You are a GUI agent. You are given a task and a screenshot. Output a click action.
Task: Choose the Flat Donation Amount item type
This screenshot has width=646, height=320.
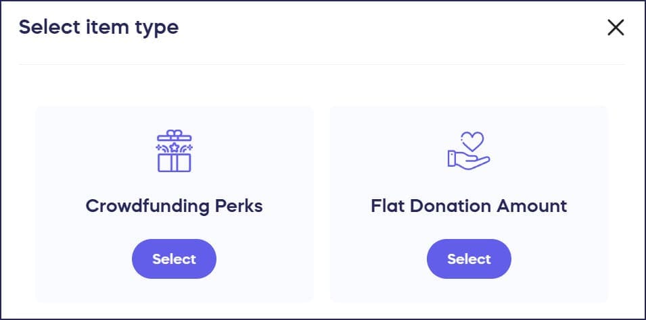coord(469,259)
